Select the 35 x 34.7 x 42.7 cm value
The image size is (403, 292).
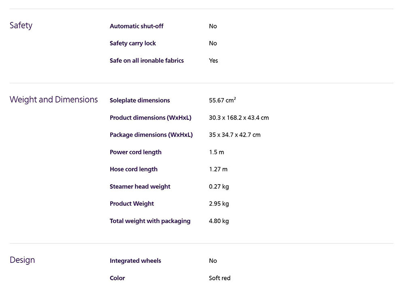[x=235, y=135]
